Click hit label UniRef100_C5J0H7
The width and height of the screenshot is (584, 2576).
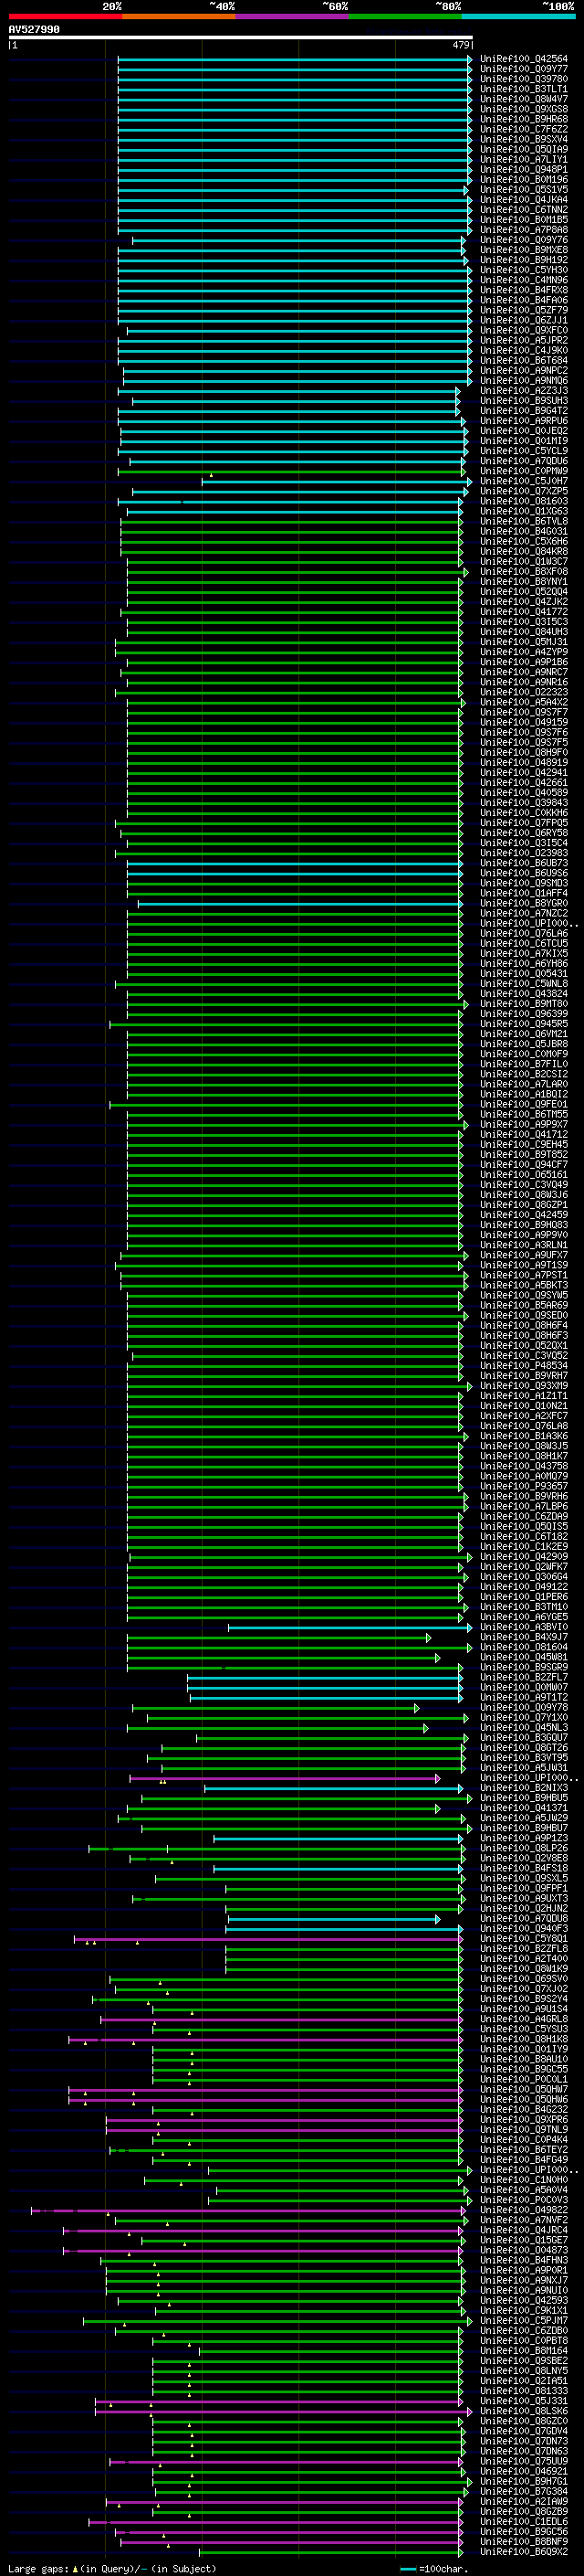(x=523, y=481)
